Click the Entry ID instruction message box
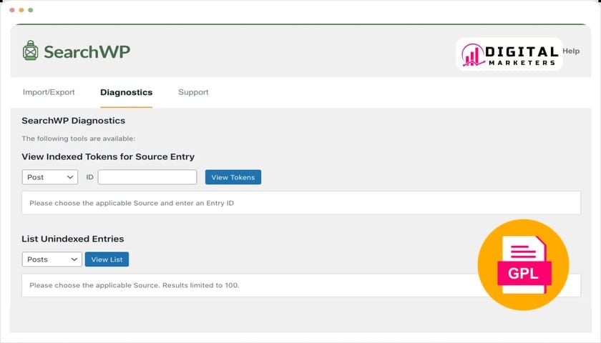This screenshot has width=601, height=343. point(300,203)
